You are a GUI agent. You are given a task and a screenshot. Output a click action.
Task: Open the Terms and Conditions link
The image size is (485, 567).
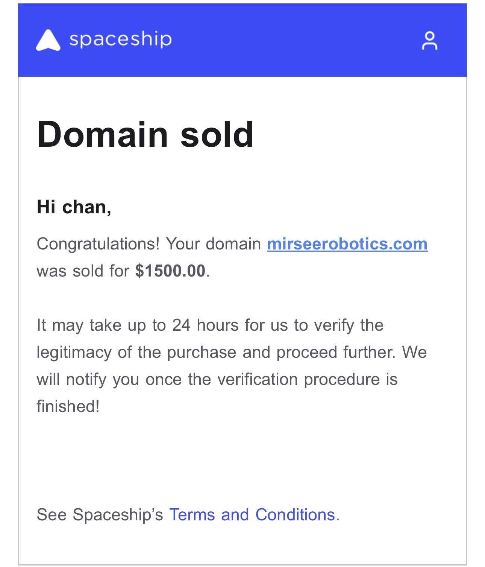point(252,515)
